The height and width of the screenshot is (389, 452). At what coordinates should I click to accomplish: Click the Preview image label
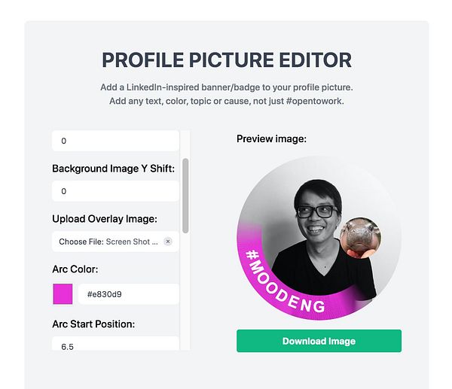271,139
